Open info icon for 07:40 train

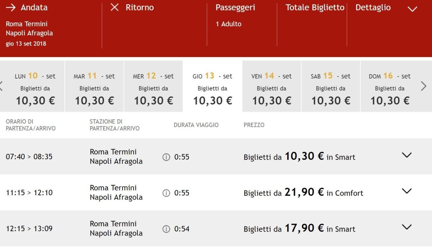point(166,157)
